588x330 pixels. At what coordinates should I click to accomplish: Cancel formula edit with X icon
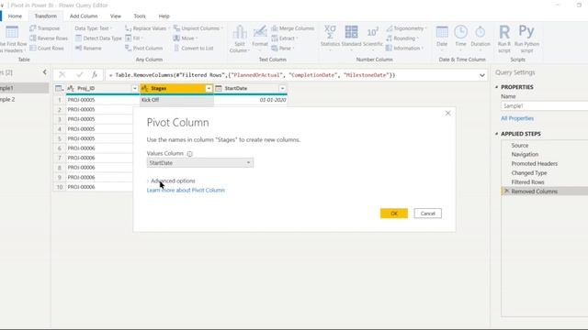[62, 75]
